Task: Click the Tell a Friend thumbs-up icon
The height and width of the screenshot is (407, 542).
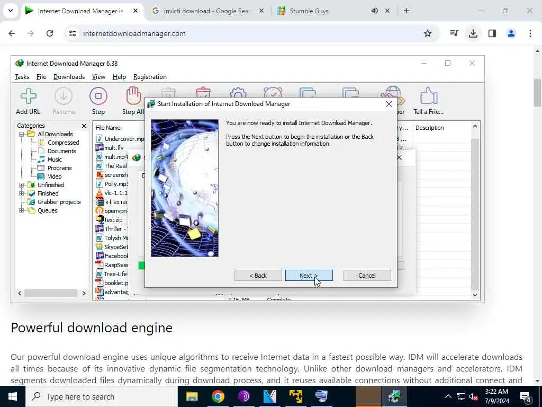Action: click(429, 95)
